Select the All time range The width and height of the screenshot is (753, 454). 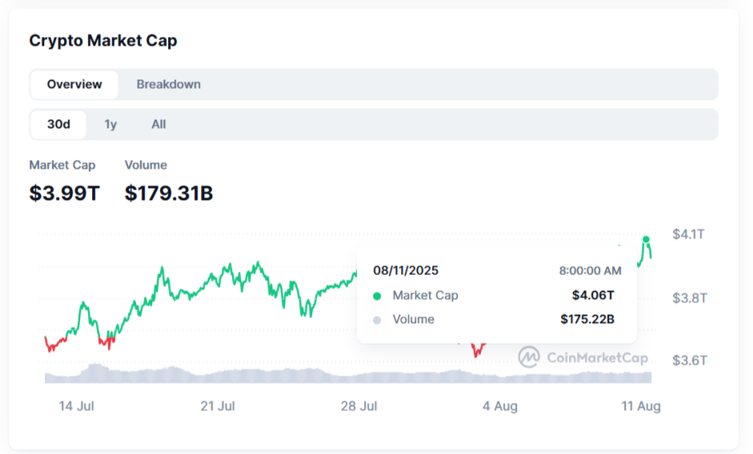(x=158, y=124)
